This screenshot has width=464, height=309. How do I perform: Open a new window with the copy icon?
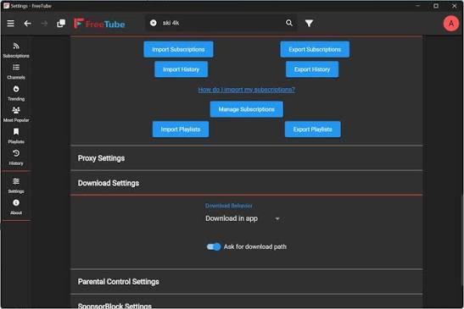coord(61,24)
